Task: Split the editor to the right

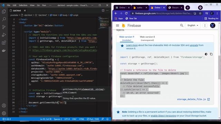Action: point(103,11)
